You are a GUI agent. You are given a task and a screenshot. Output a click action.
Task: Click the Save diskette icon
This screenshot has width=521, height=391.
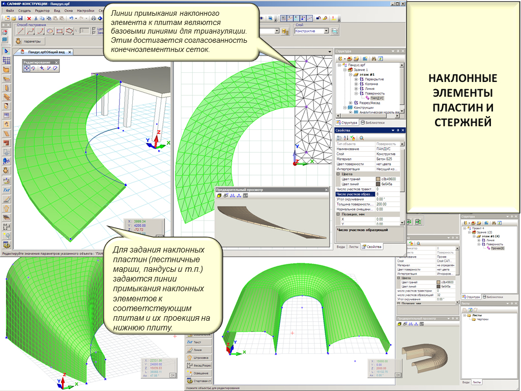coord(21,18)
